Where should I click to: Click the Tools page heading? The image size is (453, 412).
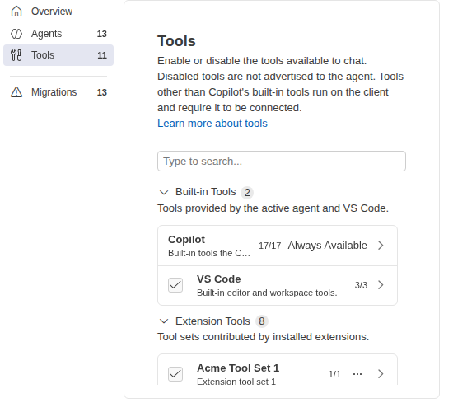[x=176, y=41]
